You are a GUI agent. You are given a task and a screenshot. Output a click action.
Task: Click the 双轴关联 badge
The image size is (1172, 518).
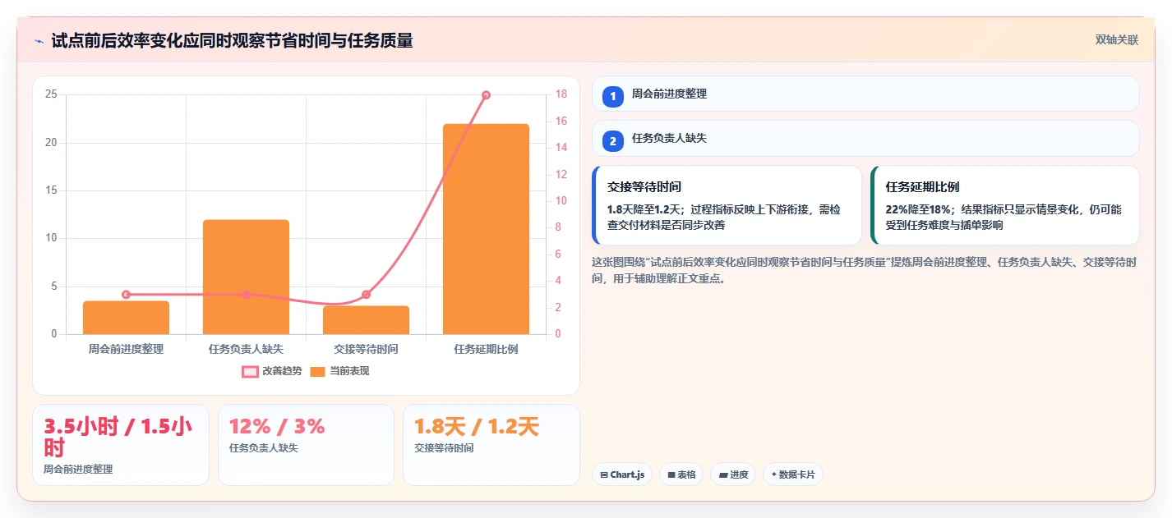1116,40
